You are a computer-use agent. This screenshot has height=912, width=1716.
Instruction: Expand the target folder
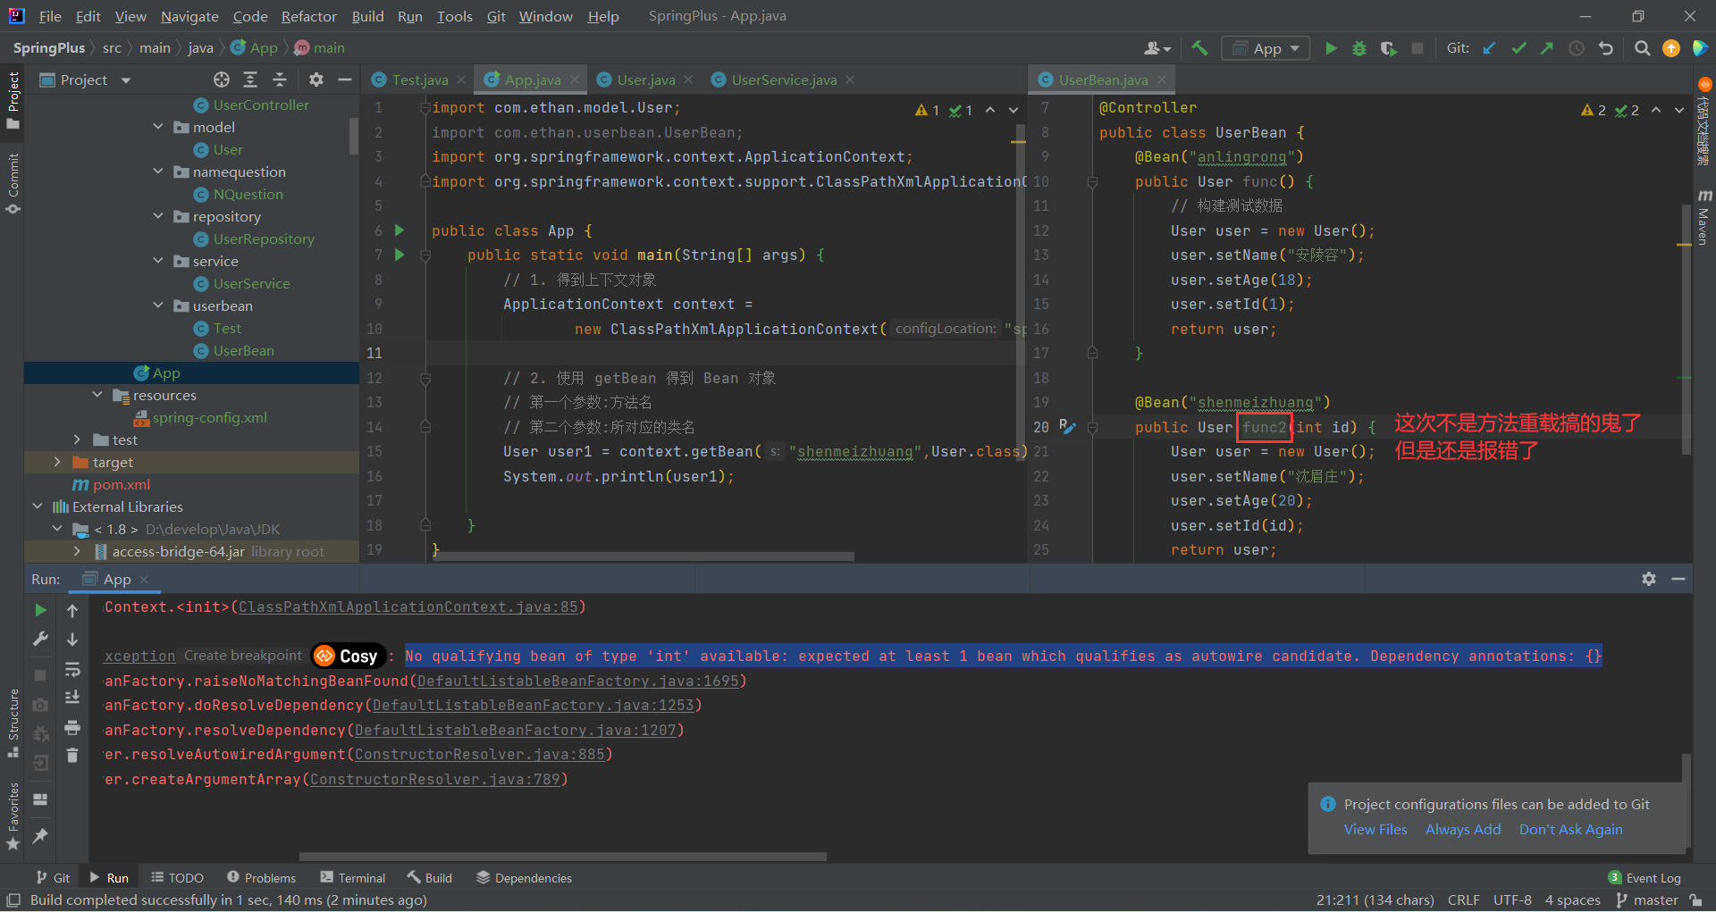pyautogui.click(x=57, y=462)
